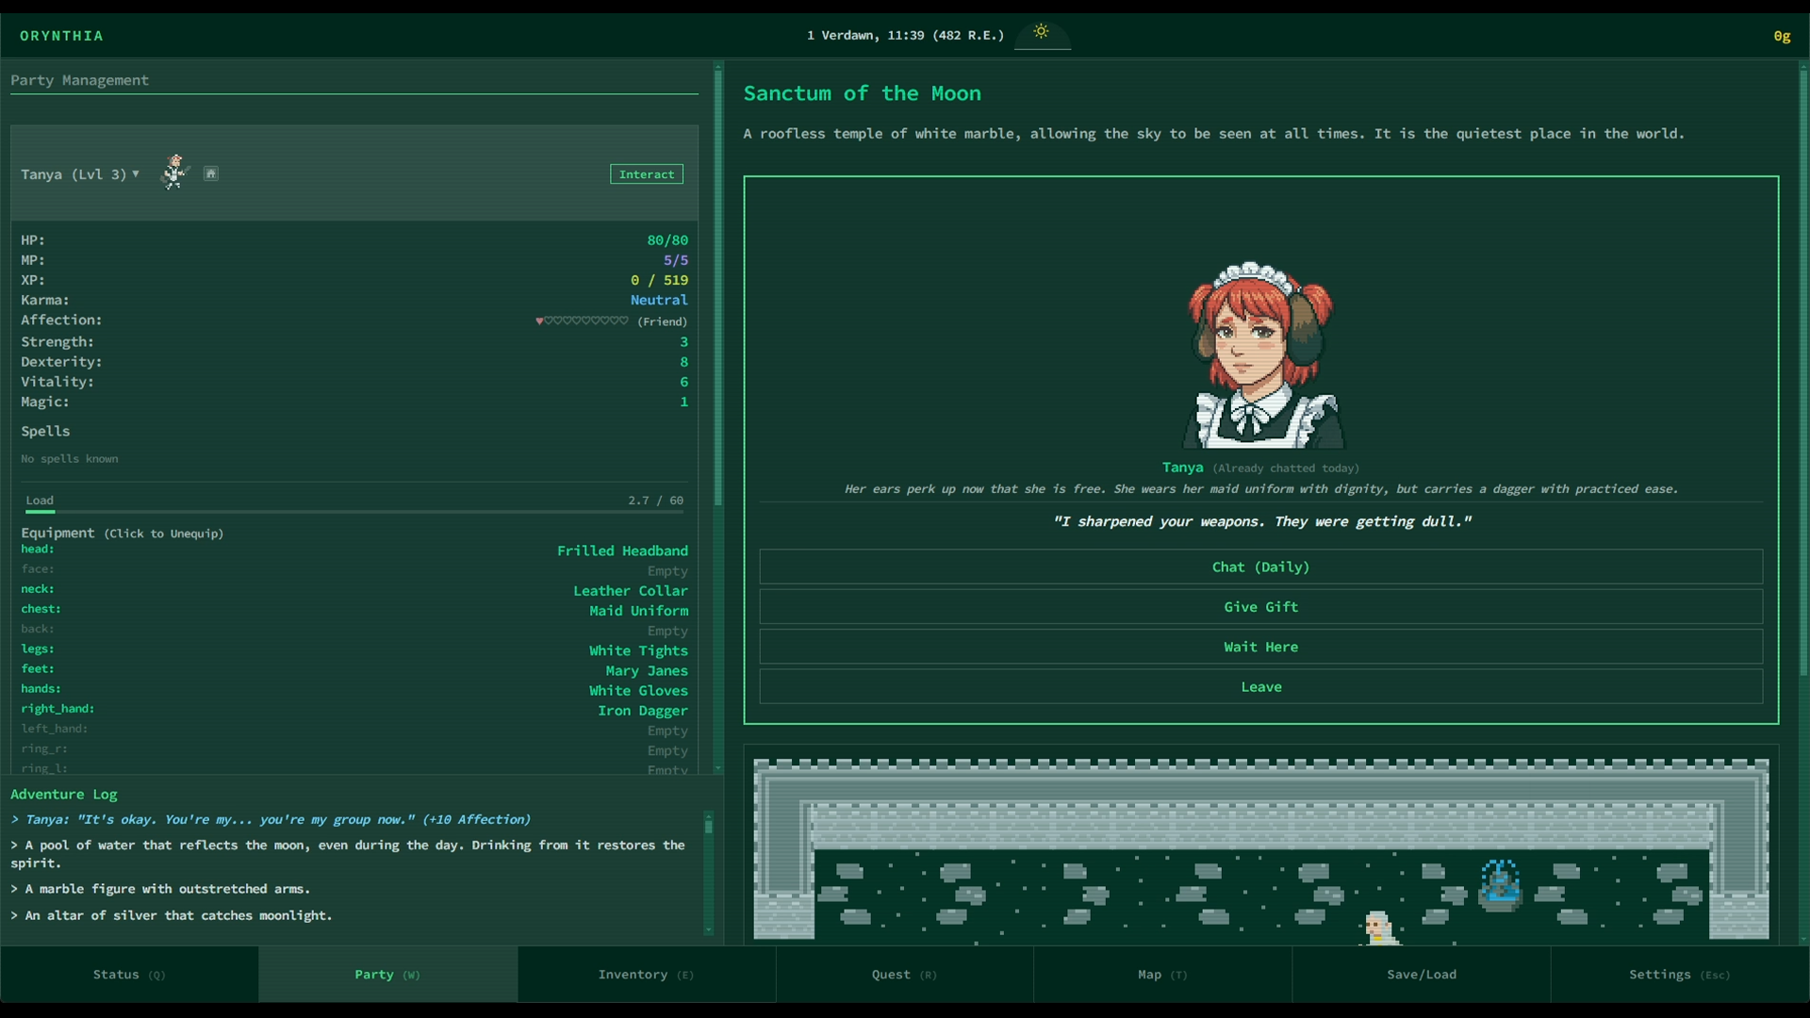Click the small home icon beside Tanya
This screenshot has width=1810, height=1018.
click(x=211, y=173)
